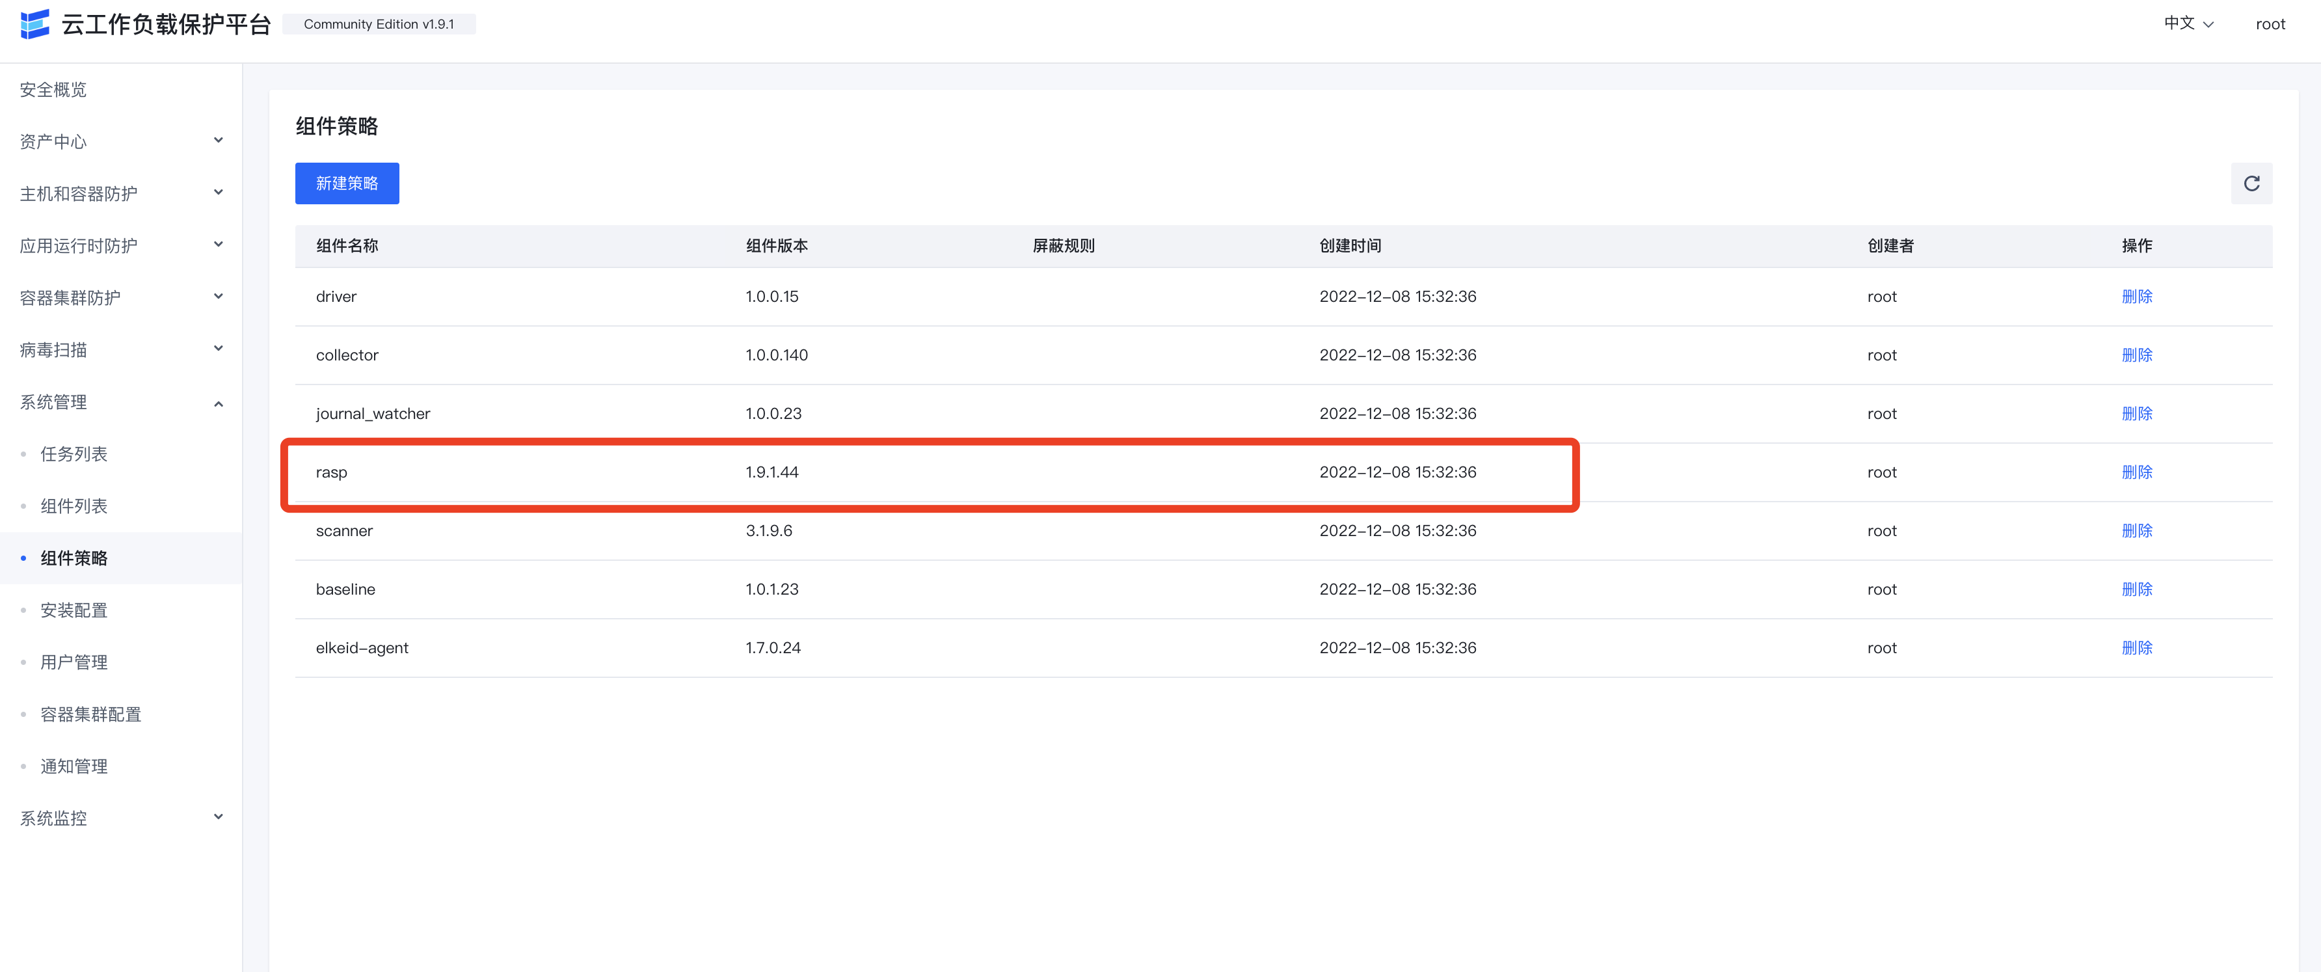Delete the driver component policy
The image size is (2321, 972).
2137,295
